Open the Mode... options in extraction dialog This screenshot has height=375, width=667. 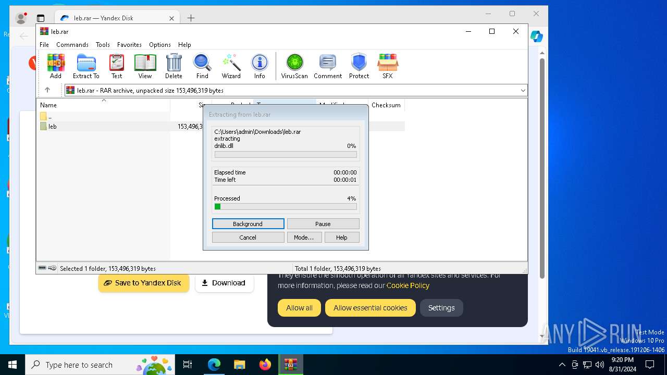[x=304, y=238]
